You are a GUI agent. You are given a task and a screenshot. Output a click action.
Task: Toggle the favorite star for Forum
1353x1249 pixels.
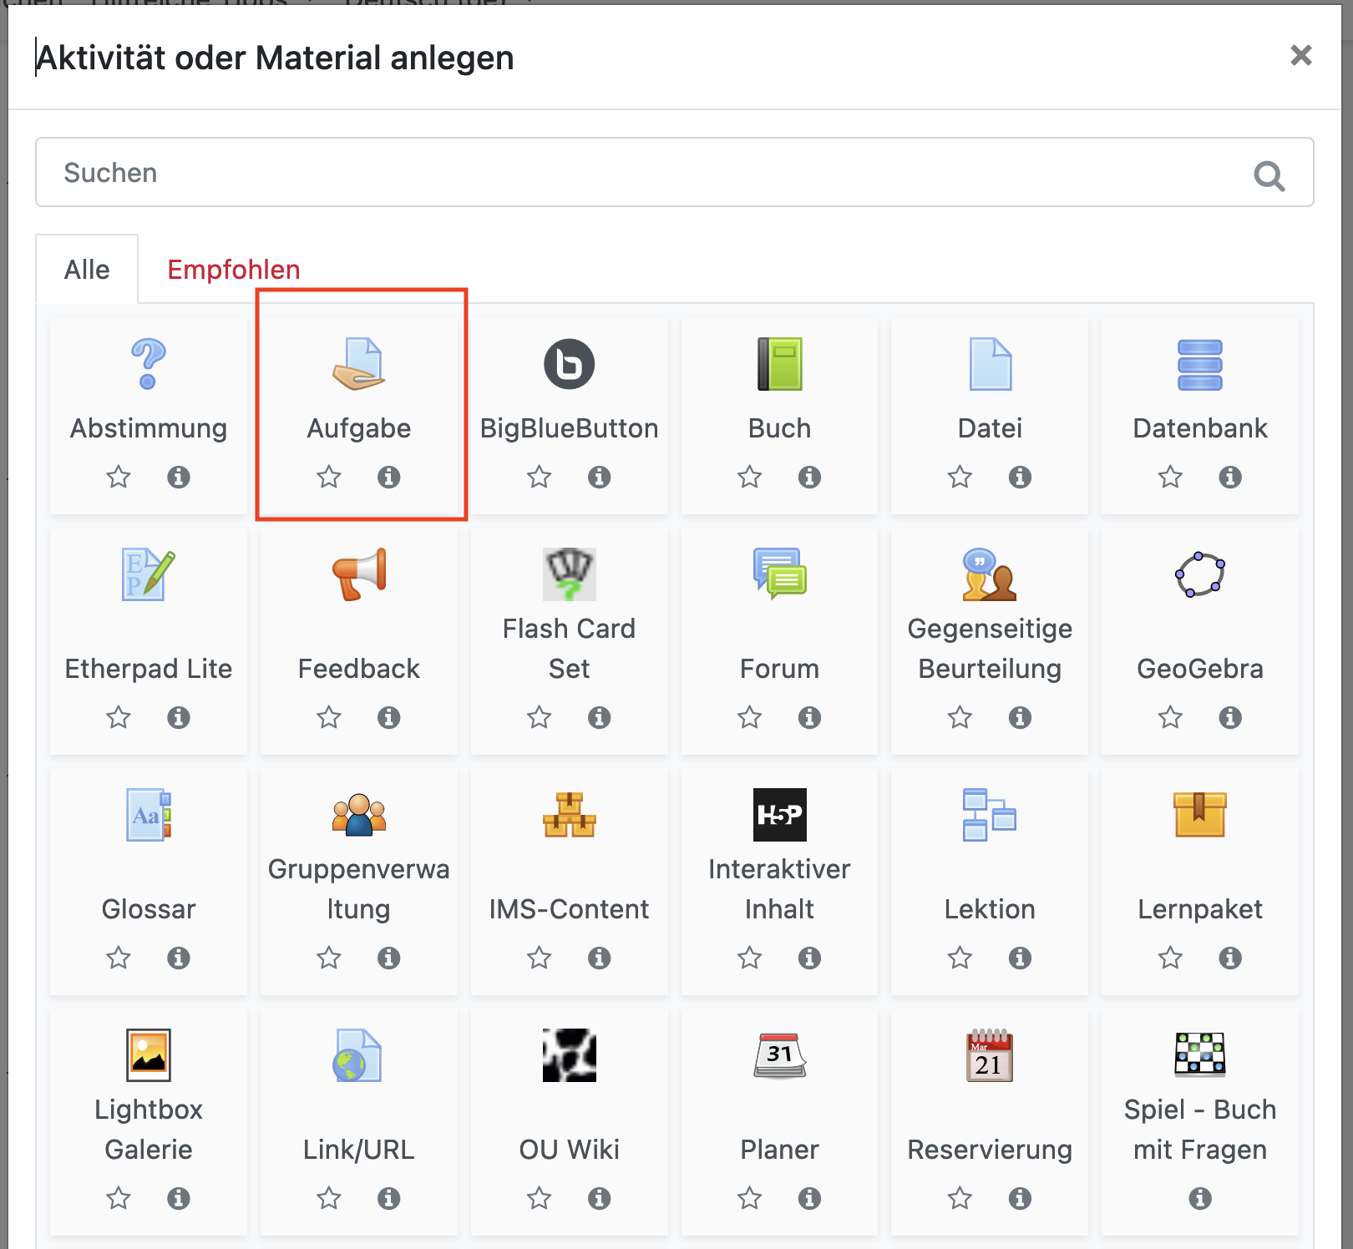[x=749, y=717]
